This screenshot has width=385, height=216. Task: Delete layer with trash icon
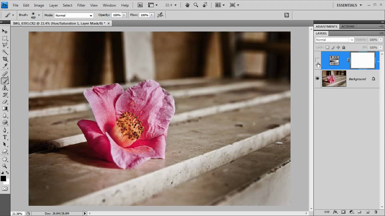tap(376, 212)
